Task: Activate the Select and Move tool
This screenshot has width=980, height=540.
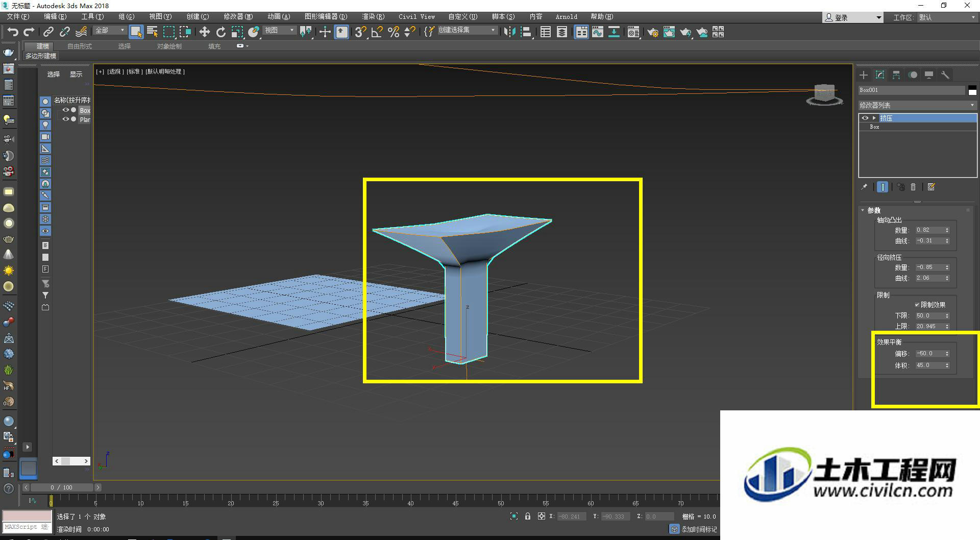Action: (x=204, y=32)
